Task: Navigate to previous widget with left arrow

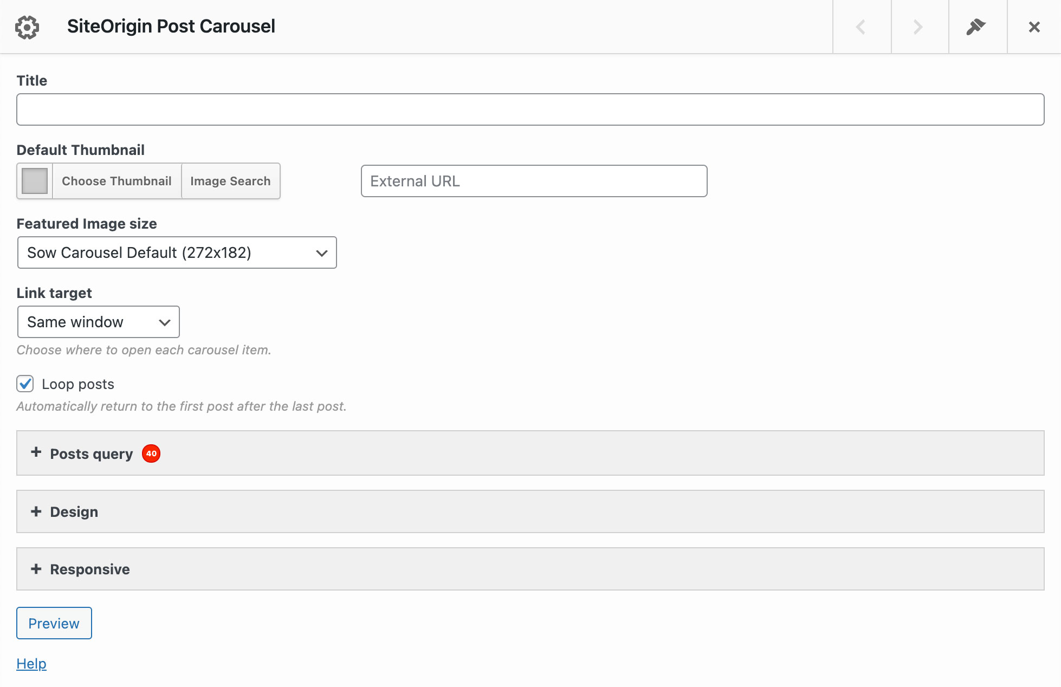Action: point(861,26)
